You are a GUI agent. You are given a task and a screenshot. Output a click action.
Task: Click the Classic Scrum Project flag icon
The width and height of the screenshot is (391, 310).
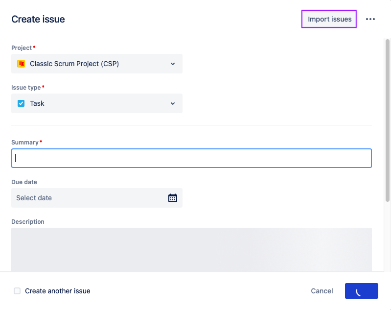(21, 64)
